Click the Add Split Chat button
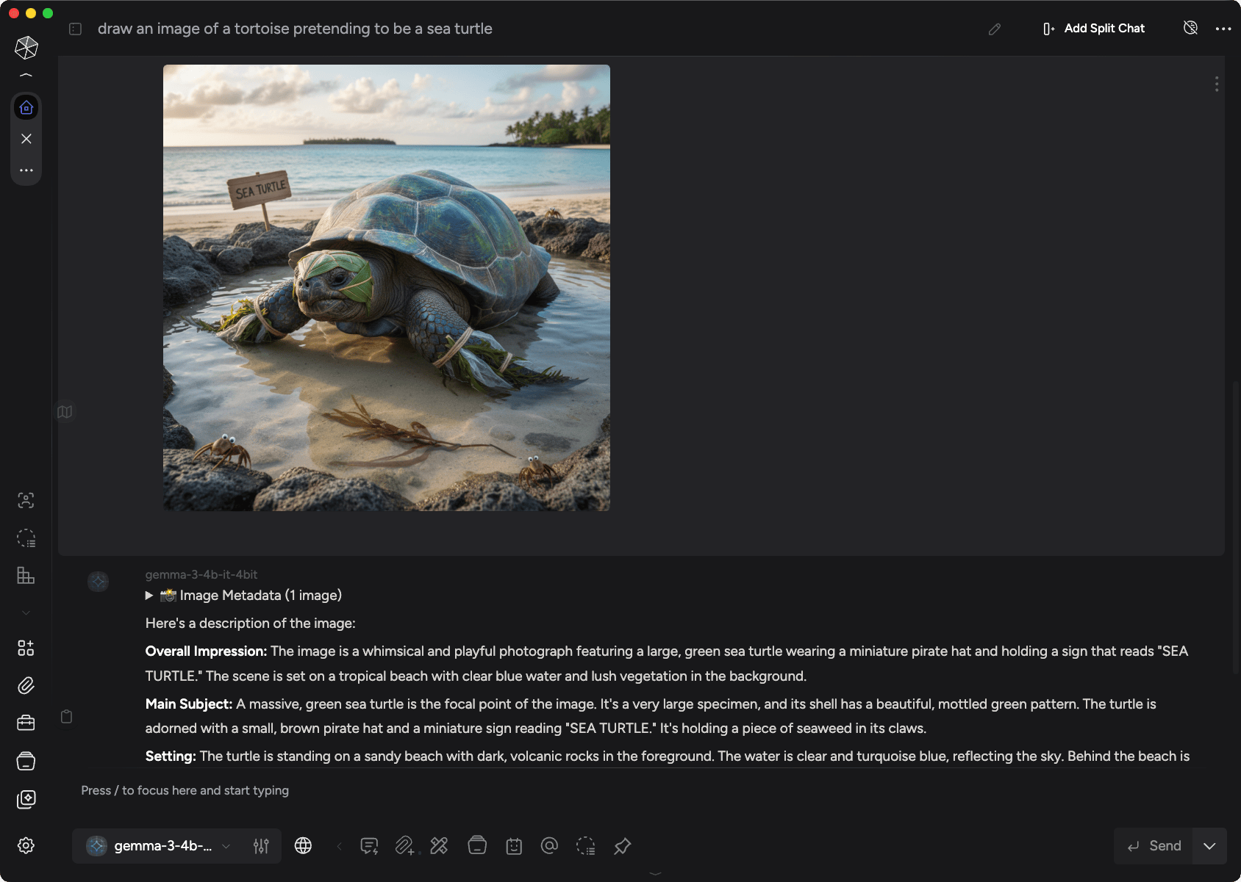Image resolution: width=1241 pixels, height=882 pixels. pos(1094,29)
